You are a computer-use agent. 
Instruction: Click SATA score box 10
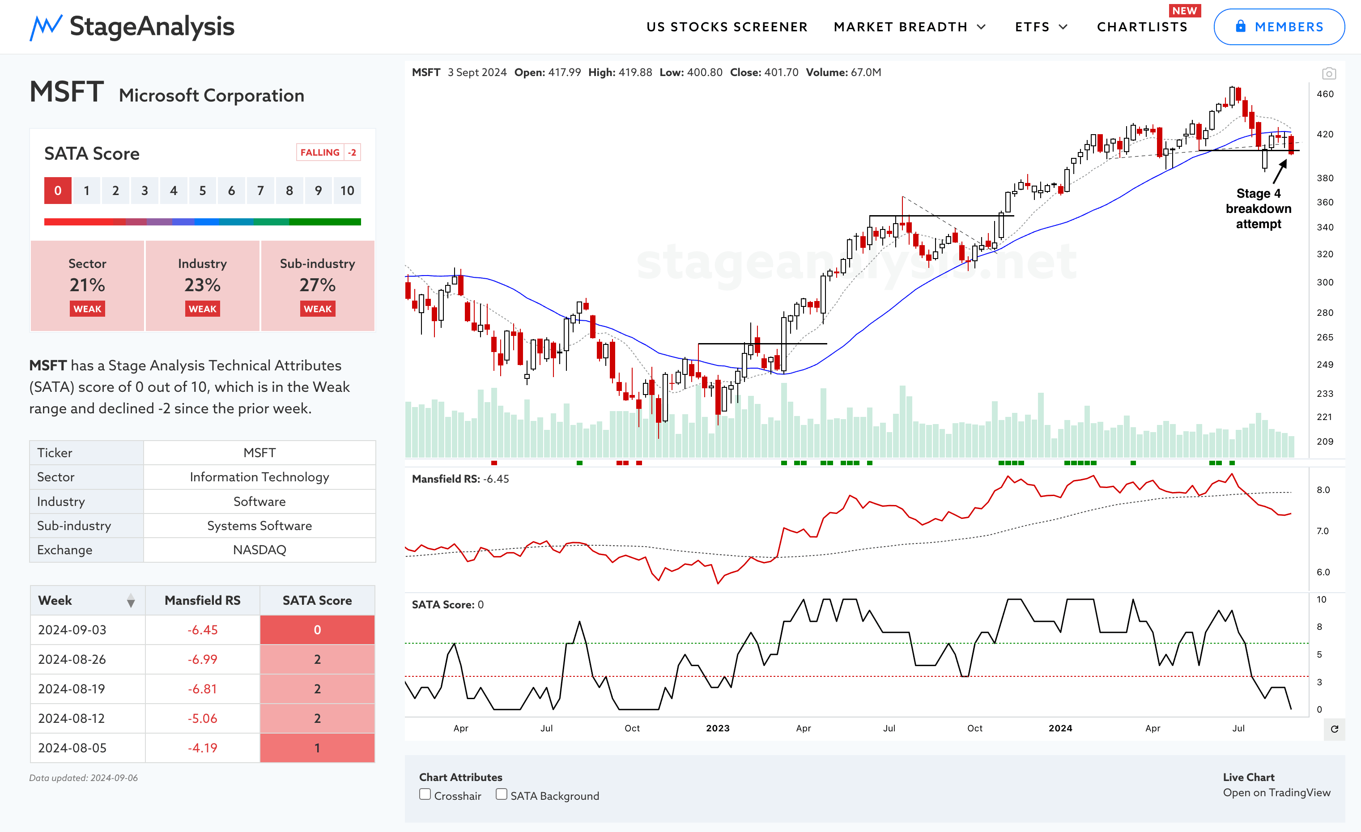pos(347,191)
